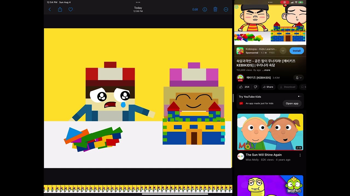Open the Photos more options ellipsis
The image size is (350, 196).
(226, 10)
